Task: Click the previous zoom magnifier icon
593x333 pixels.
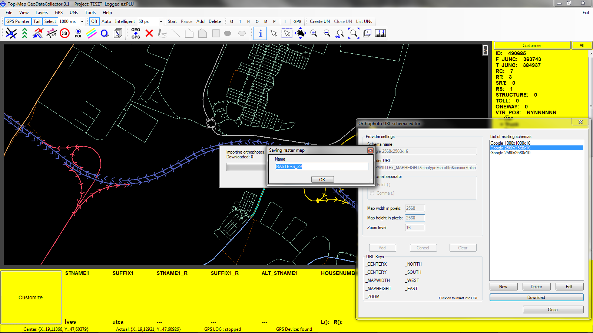Action: pyautogui.click(x=340, y=34)
